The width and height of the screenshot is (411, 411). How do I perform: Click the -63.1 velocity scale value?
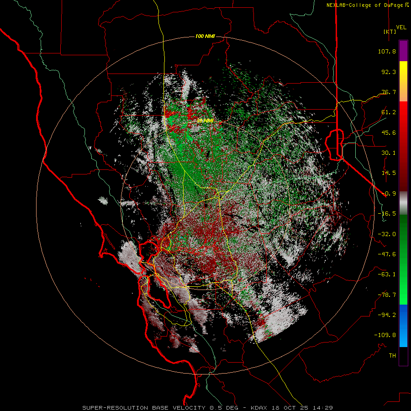387,274
